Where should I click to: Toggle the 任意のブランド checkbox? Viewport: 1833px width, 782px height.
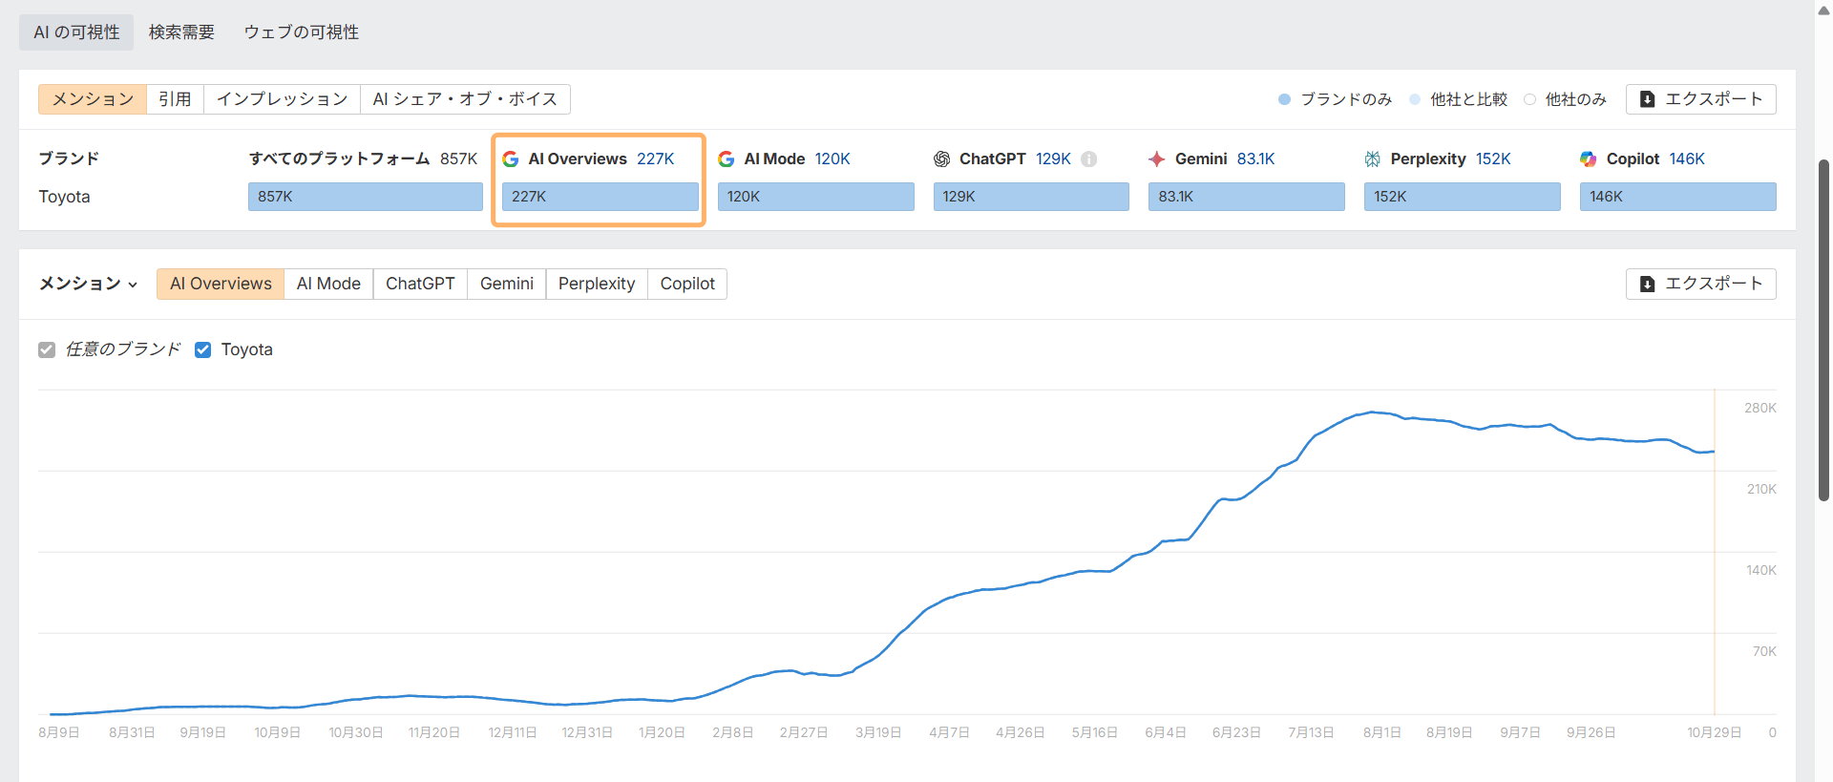point(47,349)
